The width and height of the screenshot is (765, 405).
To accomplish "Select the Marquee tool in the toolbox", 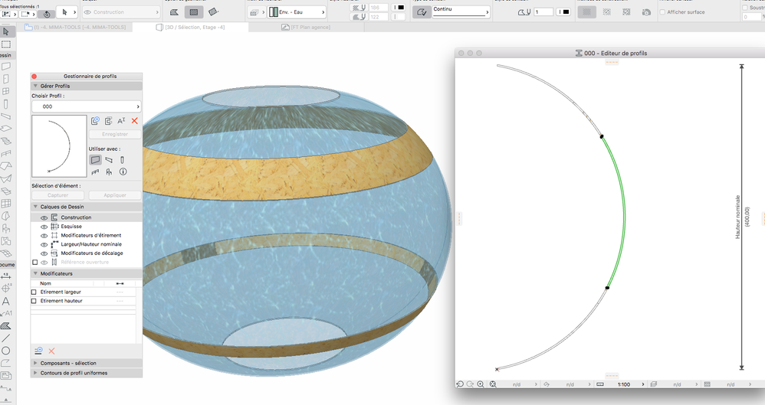I will [6, 44].
